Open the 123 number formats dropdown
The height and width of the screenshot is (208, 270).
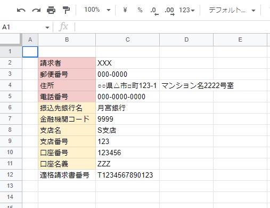point(187,10)
